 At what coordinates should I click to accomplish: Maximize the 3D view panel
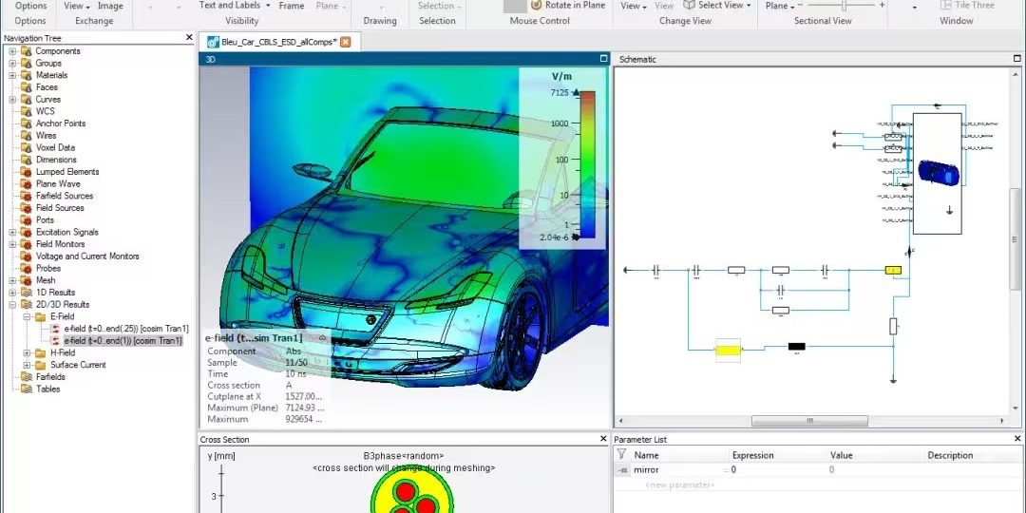603,59
